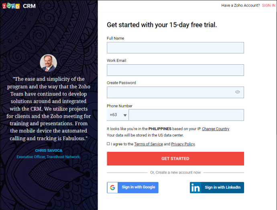277x210 pixels.
Task: Open the Change Country link
Action: click(216, 129)
